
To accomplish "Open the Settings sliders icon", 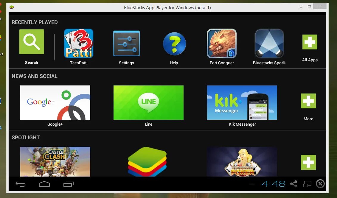I will tap(126, 43).
